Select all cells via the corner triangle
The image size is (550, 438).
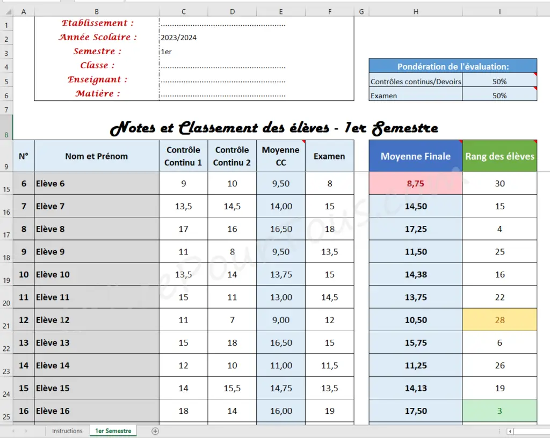(x=6, y=11)
